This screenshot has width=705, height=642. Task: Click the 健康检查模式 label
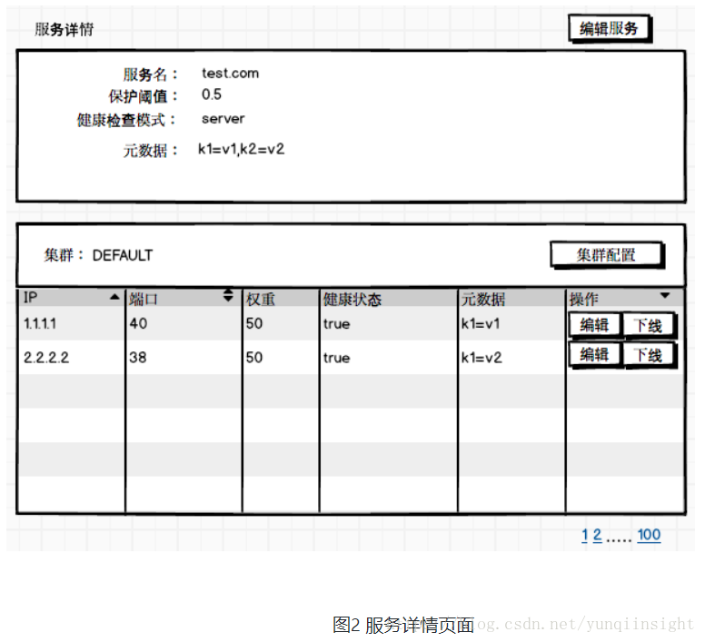coord(126,121)
